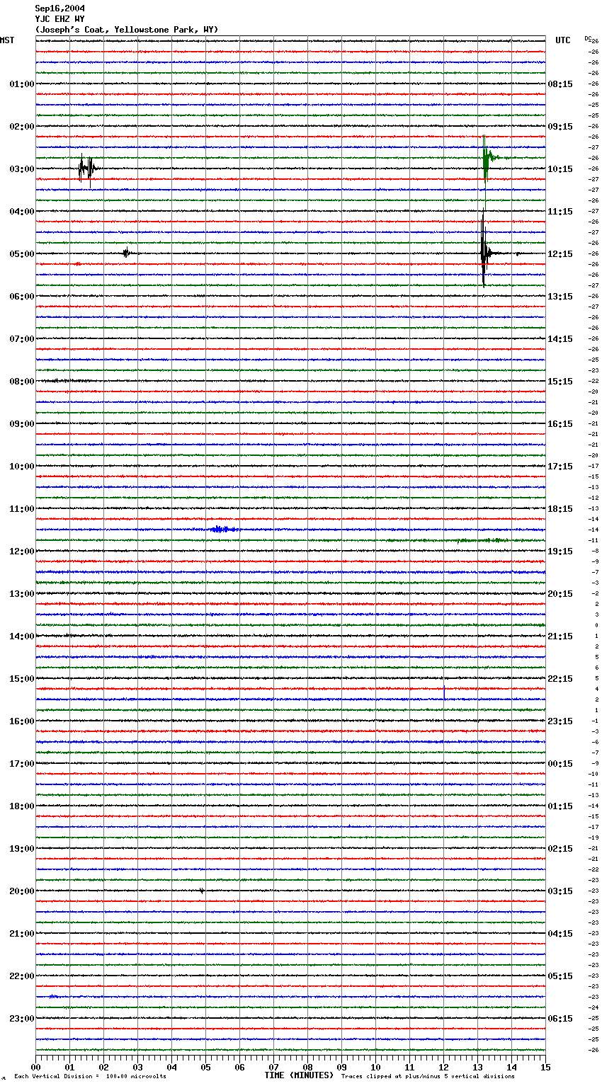The height and width of the screenshot is (1086, 602).
Task: Select the 02:00 MST time label
Action: tap(21, 127)
